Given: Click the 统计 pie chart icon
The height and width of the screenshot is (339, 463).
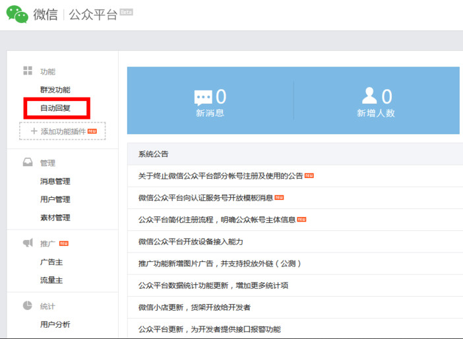Looking at the screenshot, I should click(x=28, y=306).
